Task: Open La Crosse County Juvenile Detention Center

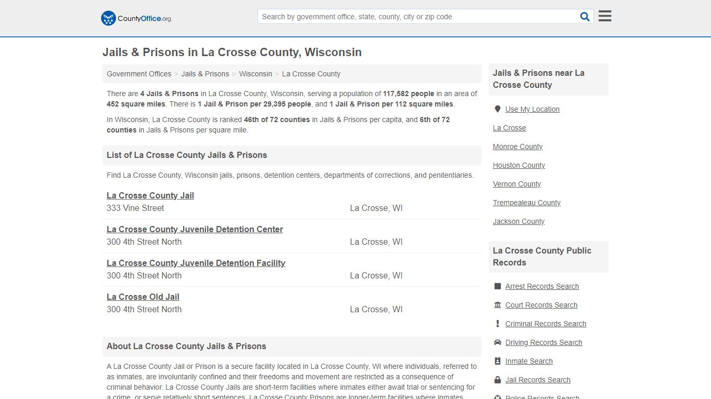Action: [195, 229]
